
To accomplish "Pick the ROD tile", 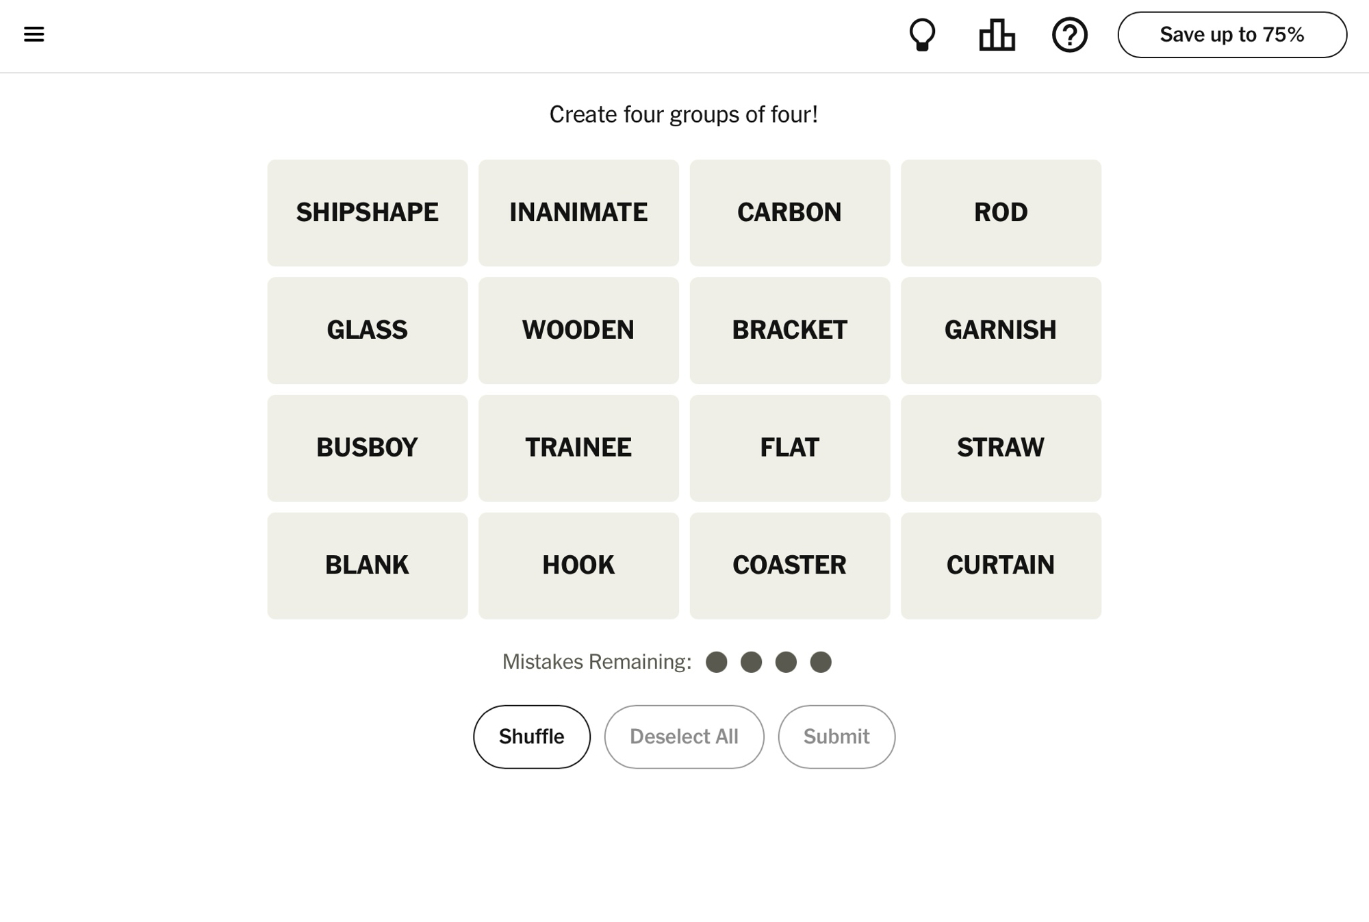I will pos(1001,213).
